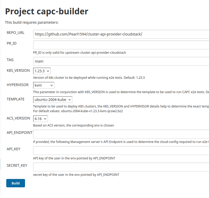Click the TAG field containing main

click(121, 61)
